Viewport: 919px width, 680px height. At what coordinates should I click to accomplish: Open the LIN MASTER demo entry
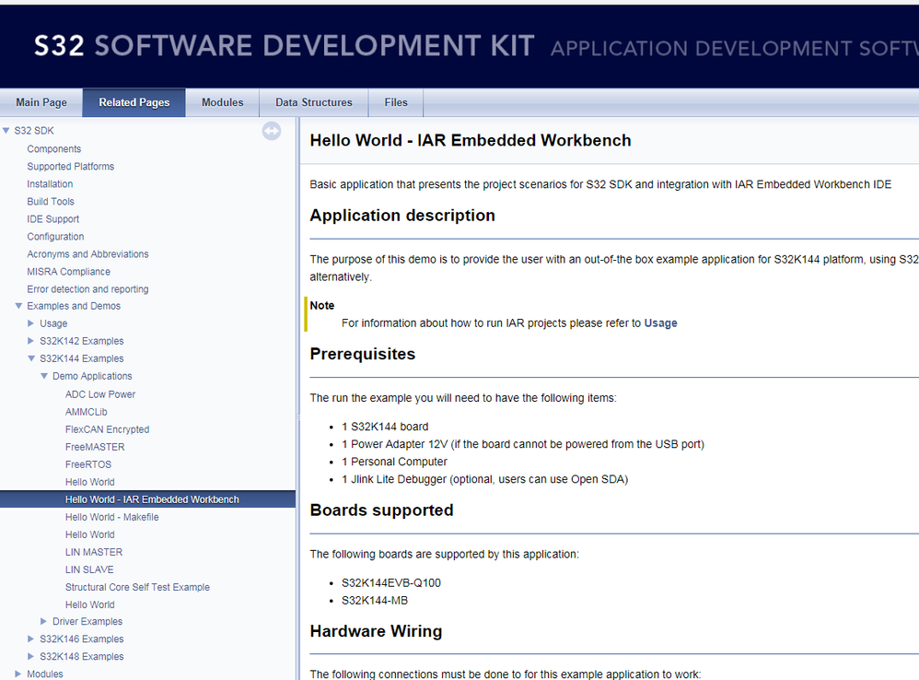(94, 552)
